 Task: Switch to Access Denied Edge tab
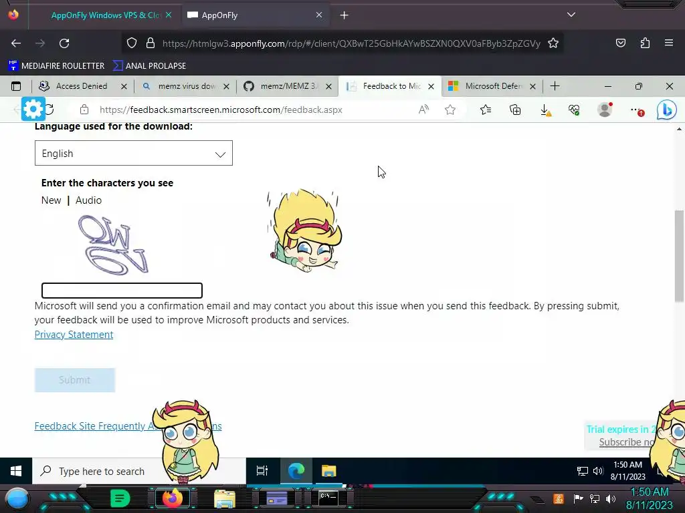point(81,86)
